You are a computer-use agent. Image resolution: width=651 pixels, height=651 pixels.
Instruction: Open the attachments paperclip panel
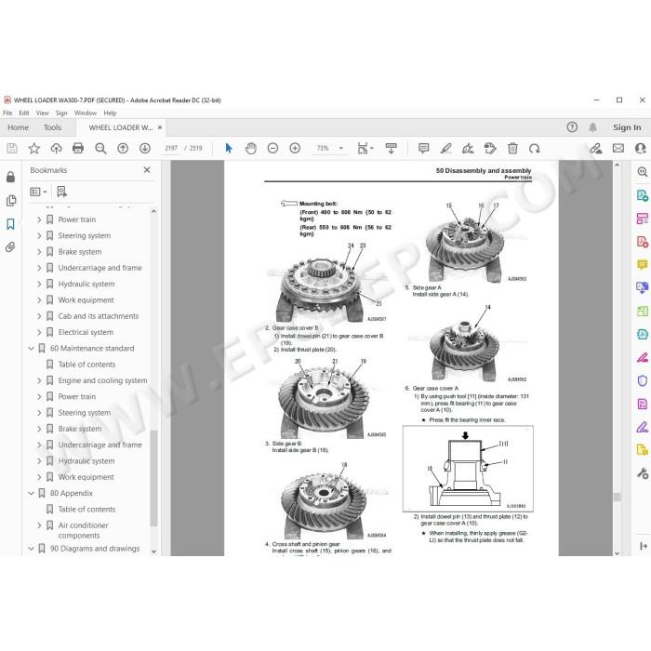coord(11,247)
